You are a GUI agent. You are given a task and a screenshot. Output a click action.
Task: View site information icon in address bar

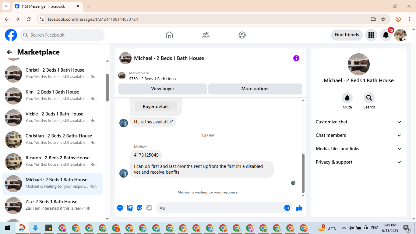pos(42,19)
